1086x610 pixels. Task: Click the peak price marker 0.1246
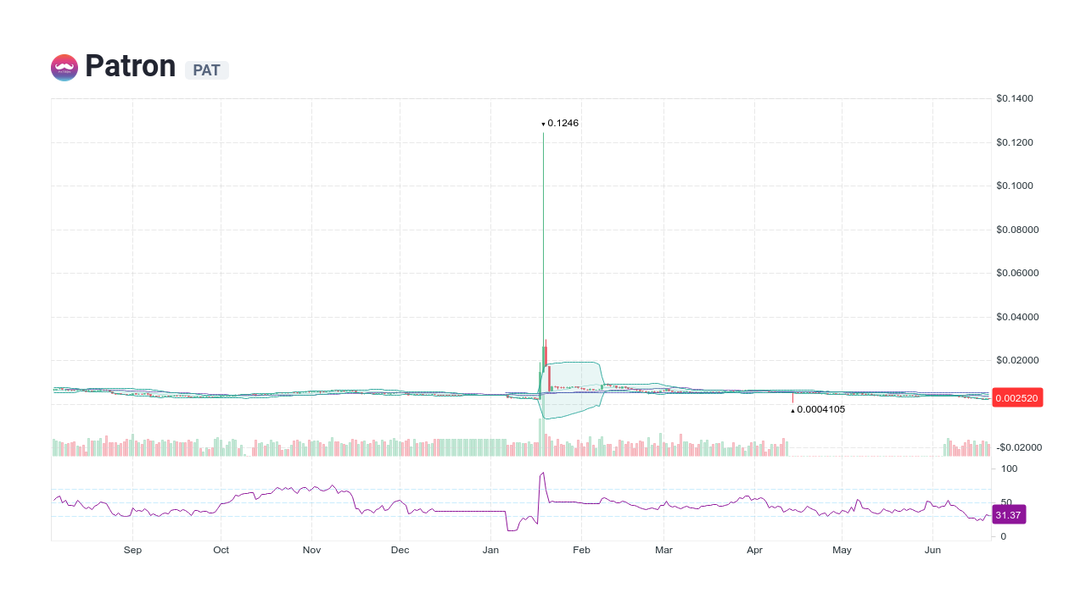click(x=561, y=123)
